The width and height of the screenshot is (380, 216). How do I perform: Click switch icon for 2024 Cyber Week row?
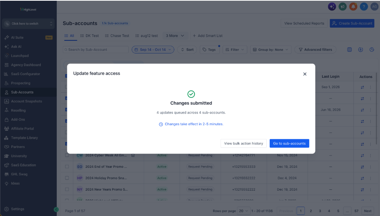[362, 155]
